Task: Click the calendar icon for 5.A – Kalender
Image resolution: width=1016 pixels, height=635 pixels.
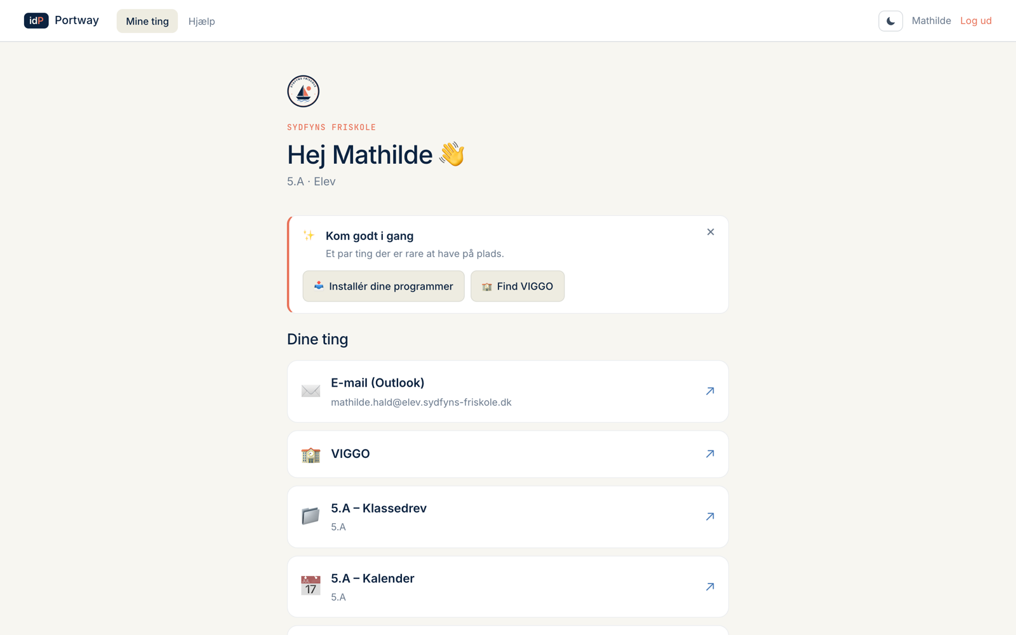Action: (311, 585)
